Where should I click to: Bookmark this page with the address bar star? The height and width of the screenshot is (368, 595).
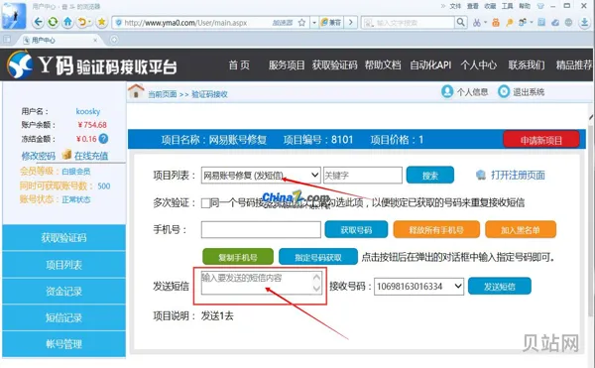pos(301,23)
